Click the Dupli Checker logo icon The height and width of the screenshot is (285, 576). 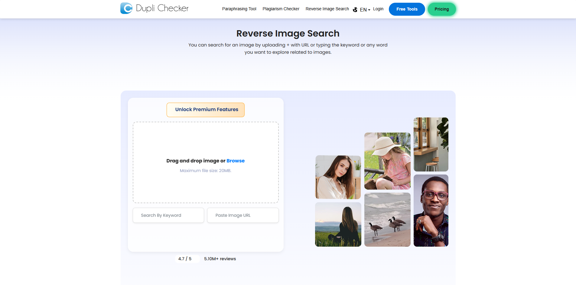coord(126,8)
